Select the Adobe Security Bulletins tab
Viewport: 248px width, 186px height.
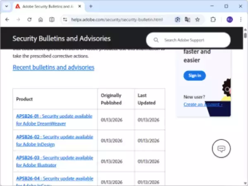coord(45,6)
